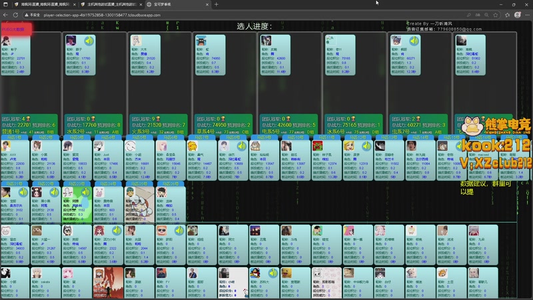
Task: Toggle speaker on the 60271 captain card
Action: coord(414,41)
